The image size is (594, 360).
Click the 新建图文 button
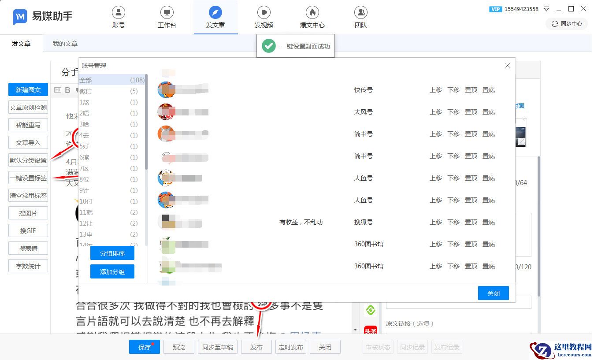click(28, 90)
